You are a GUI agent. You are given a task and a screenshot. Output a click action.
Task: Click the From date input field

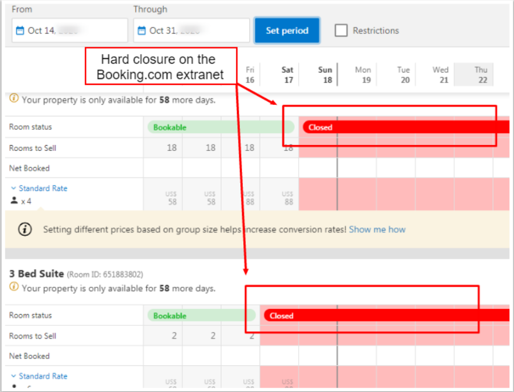[70, 30]
